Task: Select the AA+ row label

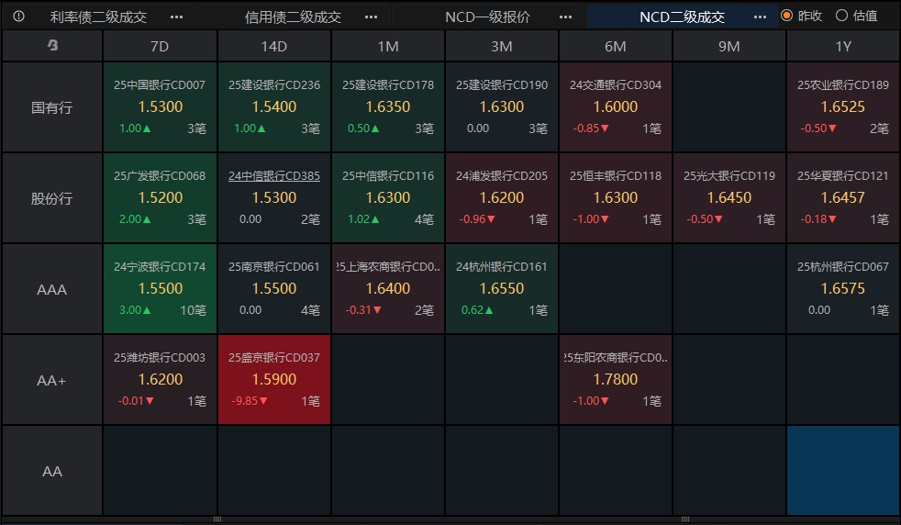Action: click(51, 380)
